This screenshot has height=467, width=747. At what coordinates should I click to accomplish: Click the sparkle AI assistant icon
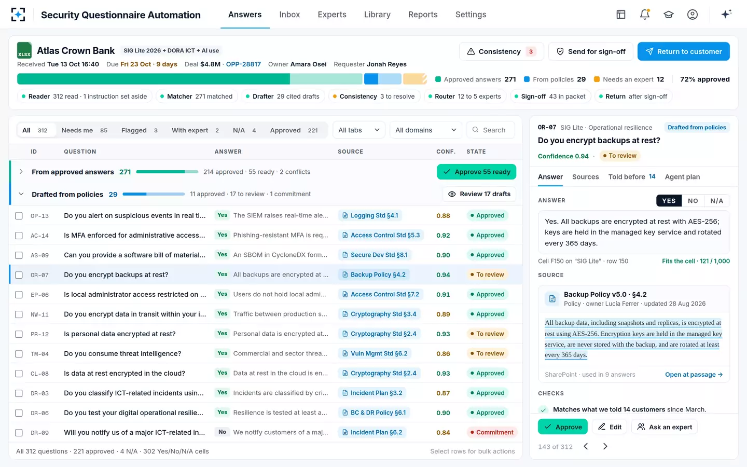(726, 14)
